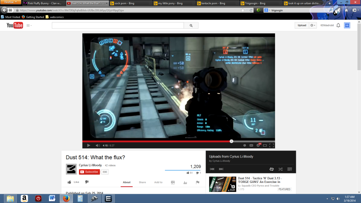The width and height of the screenshot is (361, 203).
Task: Click the volume icon in system tray
Action: click(x=338, y=199)
